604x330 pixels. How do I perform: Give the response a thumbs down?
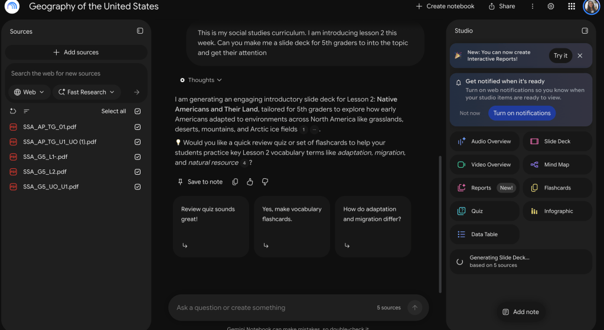click(x=265, y=182)
